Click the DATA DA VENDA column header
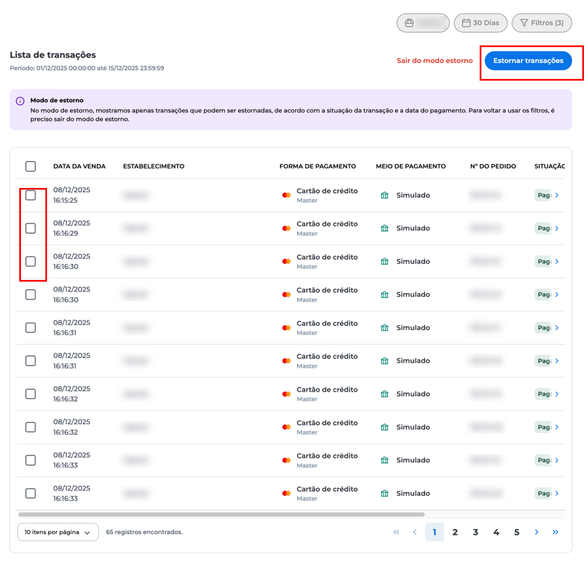This screenshot has width=584, height=561. pyautogui.click(x=79, y=166)
